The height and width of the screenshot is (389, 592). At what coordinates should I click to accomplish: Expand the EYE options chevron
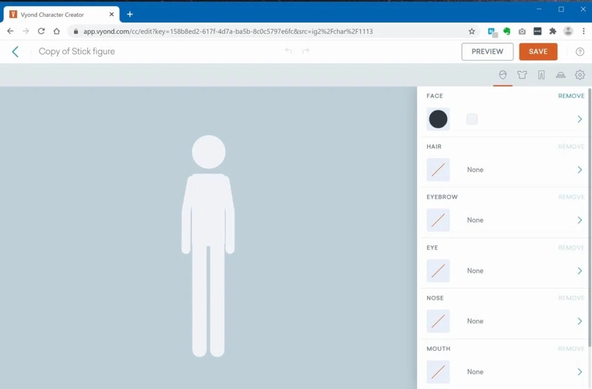click(x=579, y=271)
